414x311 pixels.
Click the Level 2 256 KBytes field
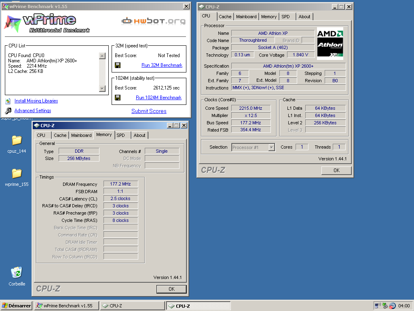pos(325,123)
